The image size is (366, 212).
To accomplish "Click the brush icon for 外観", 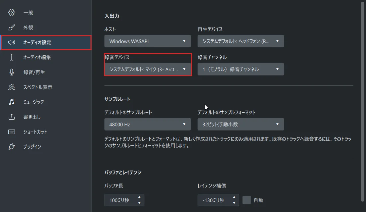I will (x=11, y=27).
